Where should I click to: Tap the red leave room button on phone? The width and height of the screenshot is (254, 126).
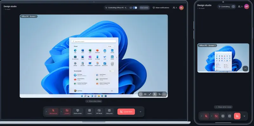237,116
